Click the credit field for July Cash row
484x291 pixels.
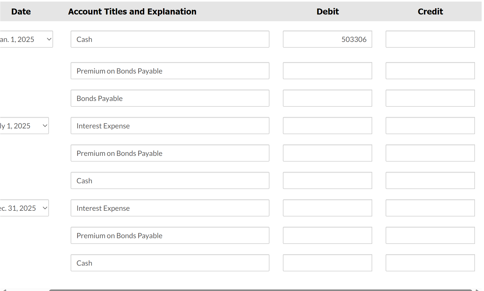430,180
